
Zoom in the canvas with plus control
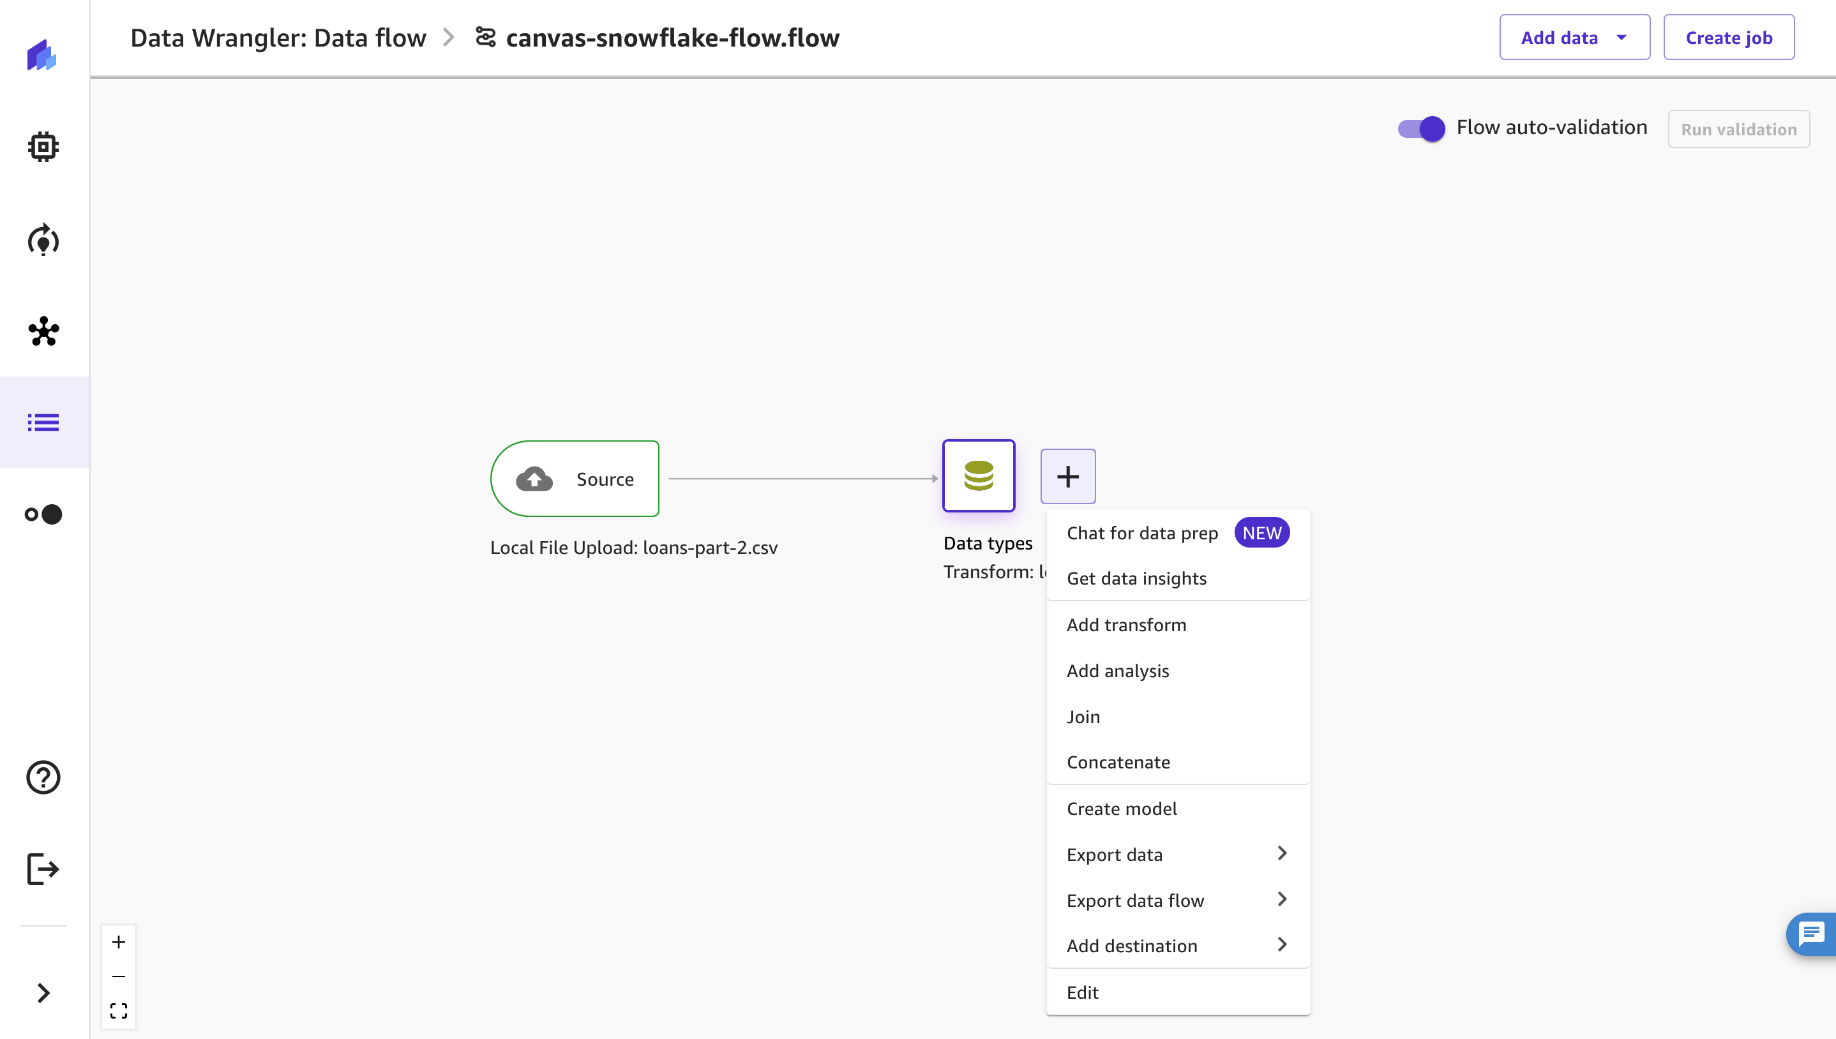(x=119, y=942)
